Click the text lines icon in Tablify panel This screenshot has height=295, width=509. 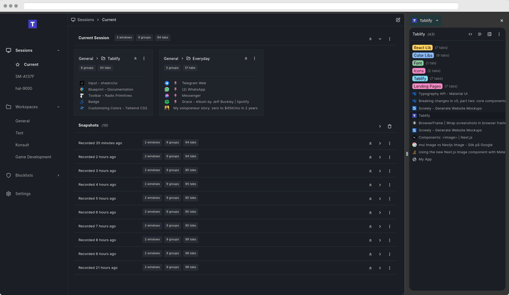(x=479, y=34)
